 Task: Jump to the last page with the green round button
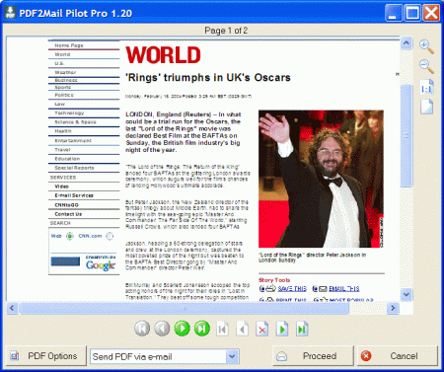[x=202, y=329]
